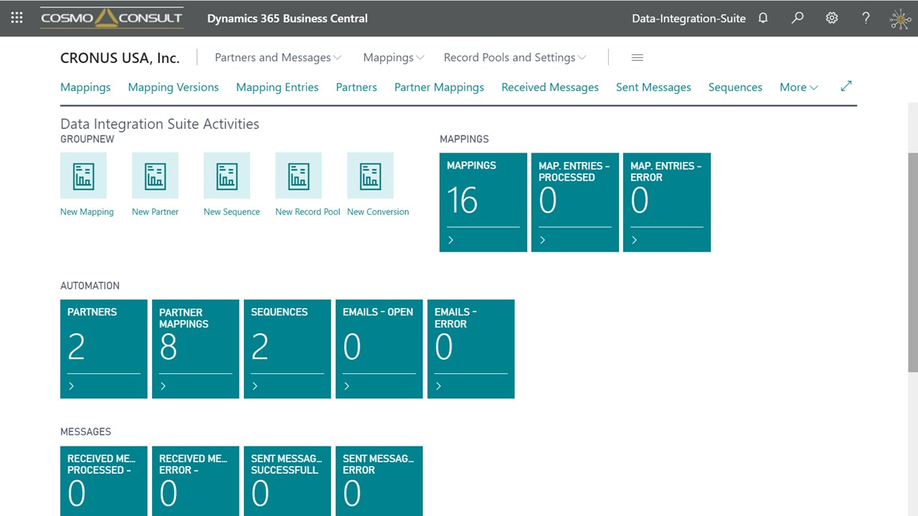This screenshot has width=918, height=516.
Task: Open the Partner Mappings tile showing 8
Action: pyautogui.click(x=196, y=349)
